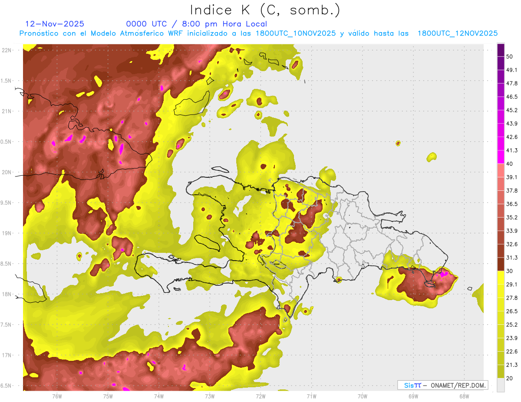
Task: Click the legend value "36.5"
Action: point(512,204)
